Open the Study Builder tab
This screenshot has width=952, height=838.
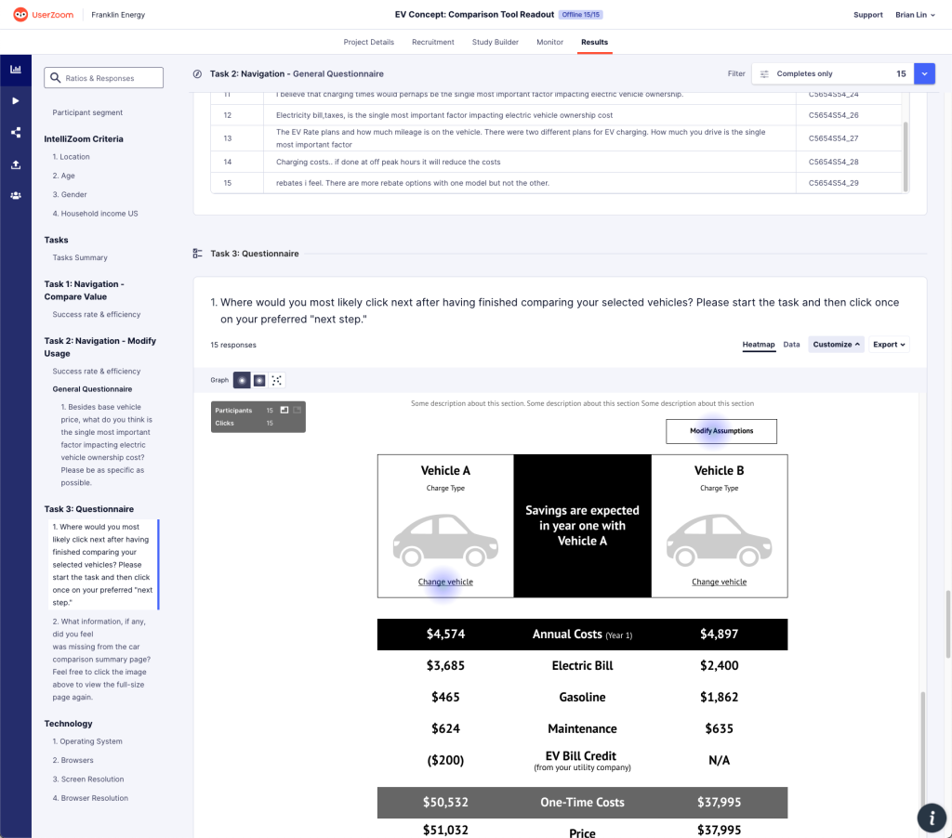pyautogui.click(x=496, y=42)
